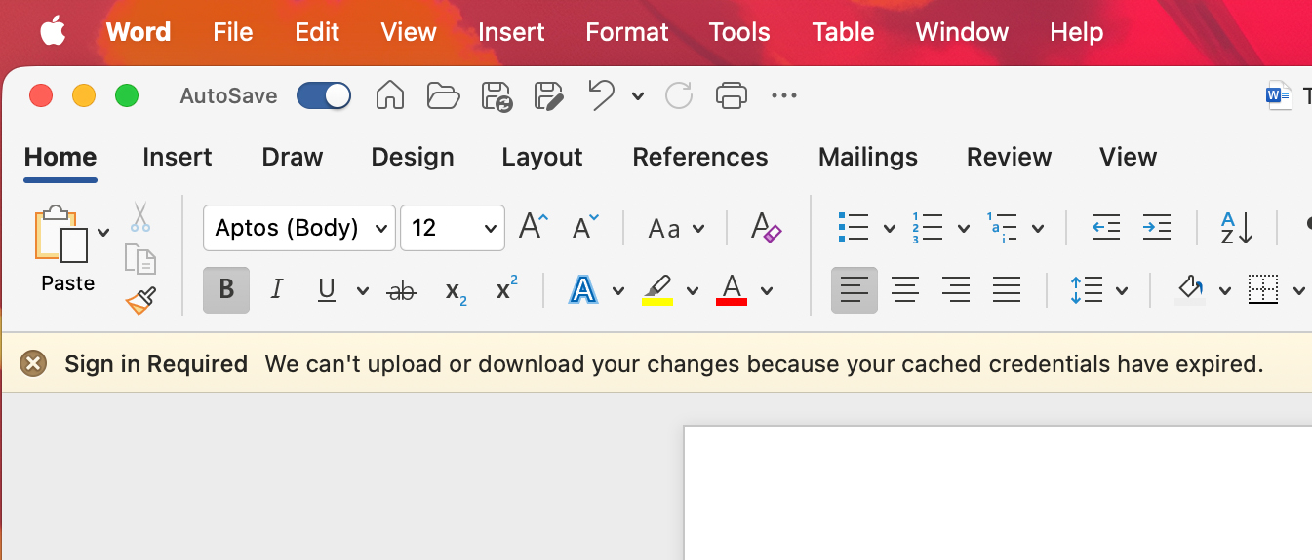Click the Sign in Required message
The width and height of the screenshot is (1312, 560).
[156, 364]
